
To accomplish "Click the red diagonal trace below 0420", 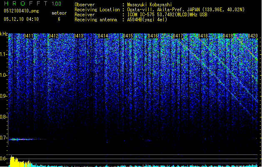I will [246, 47].
